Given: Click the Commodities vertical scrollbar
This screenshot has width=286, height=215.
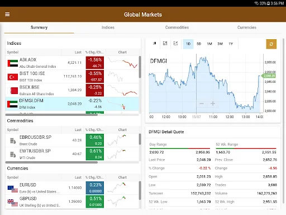Looking at the screenshot, I should pos(140,139).
